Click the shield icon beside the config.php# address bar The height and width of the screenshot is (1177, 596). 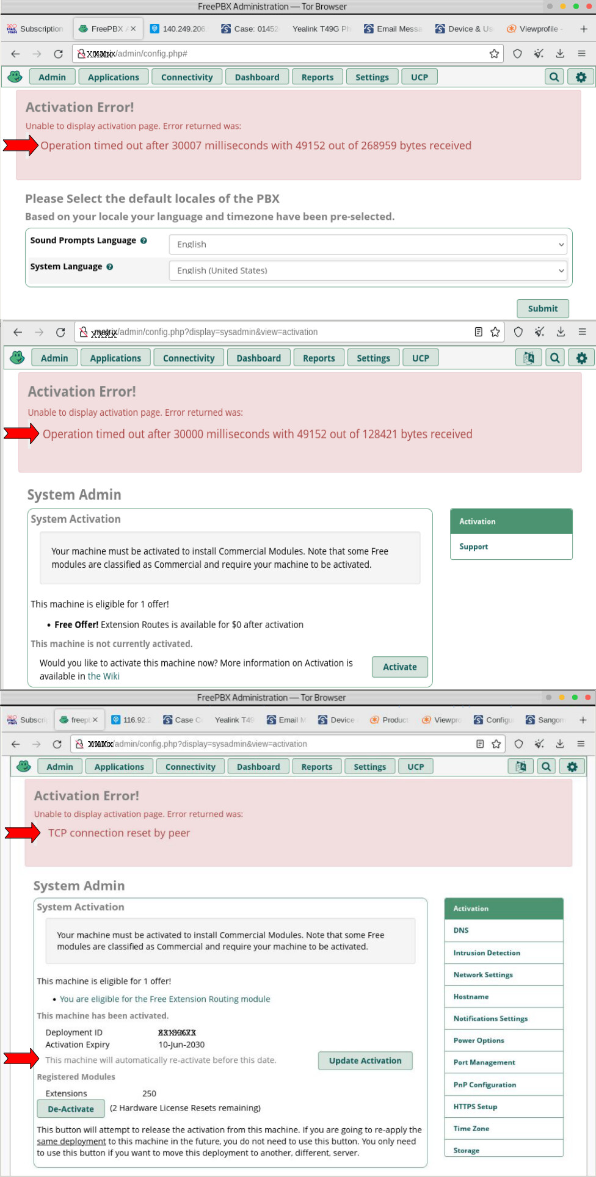click(x=517, y=54)
